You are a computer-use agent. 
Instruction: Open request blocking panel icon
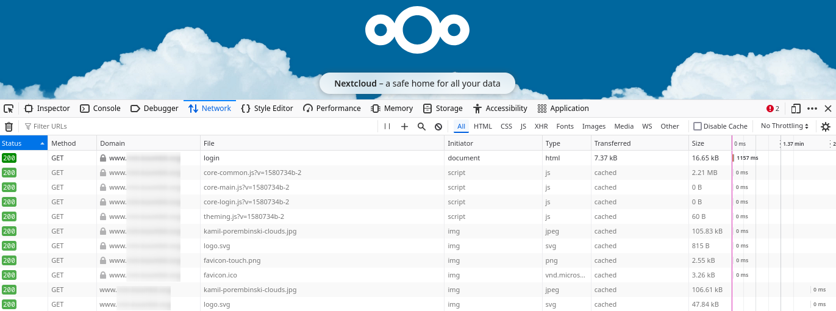coord(438,126)
